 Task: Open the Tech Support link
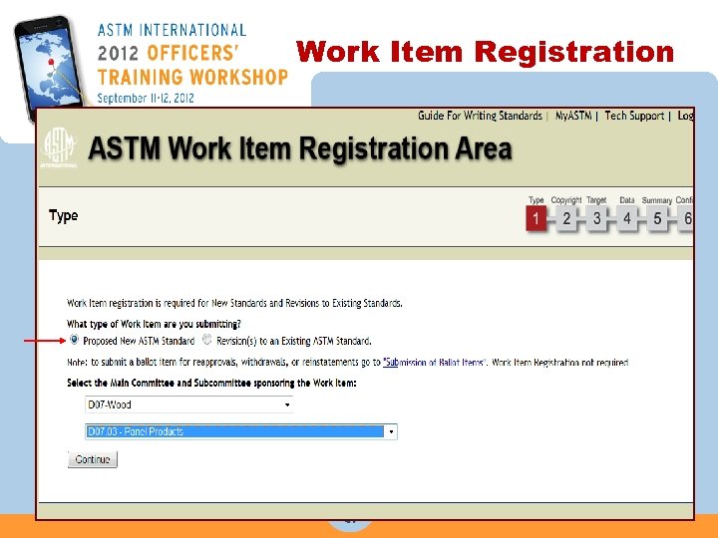click(634, 116)
